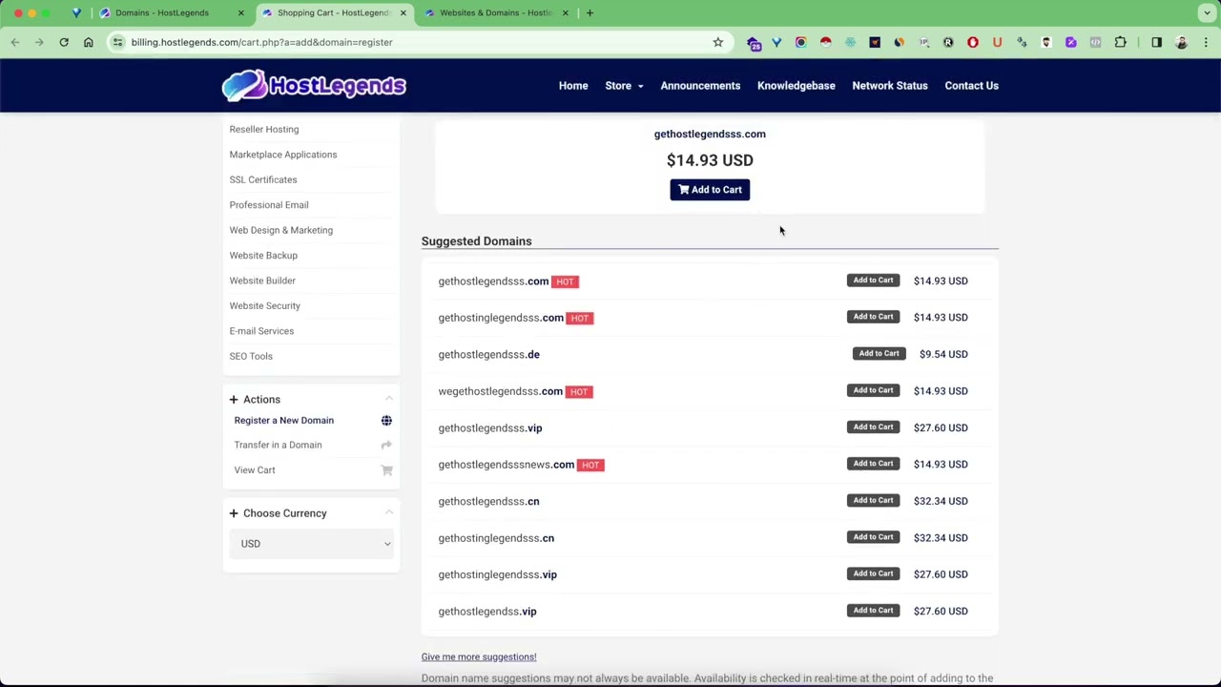The height and width of the screenshot is (687, 1221).
Task: Open the Chrome profile avatar
Action: click(1181, 42)
